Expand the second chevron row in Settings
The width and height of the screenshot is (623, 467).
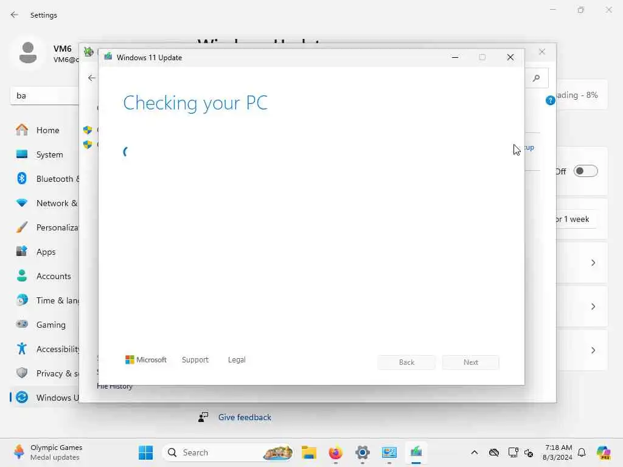(x=593, y=306)
